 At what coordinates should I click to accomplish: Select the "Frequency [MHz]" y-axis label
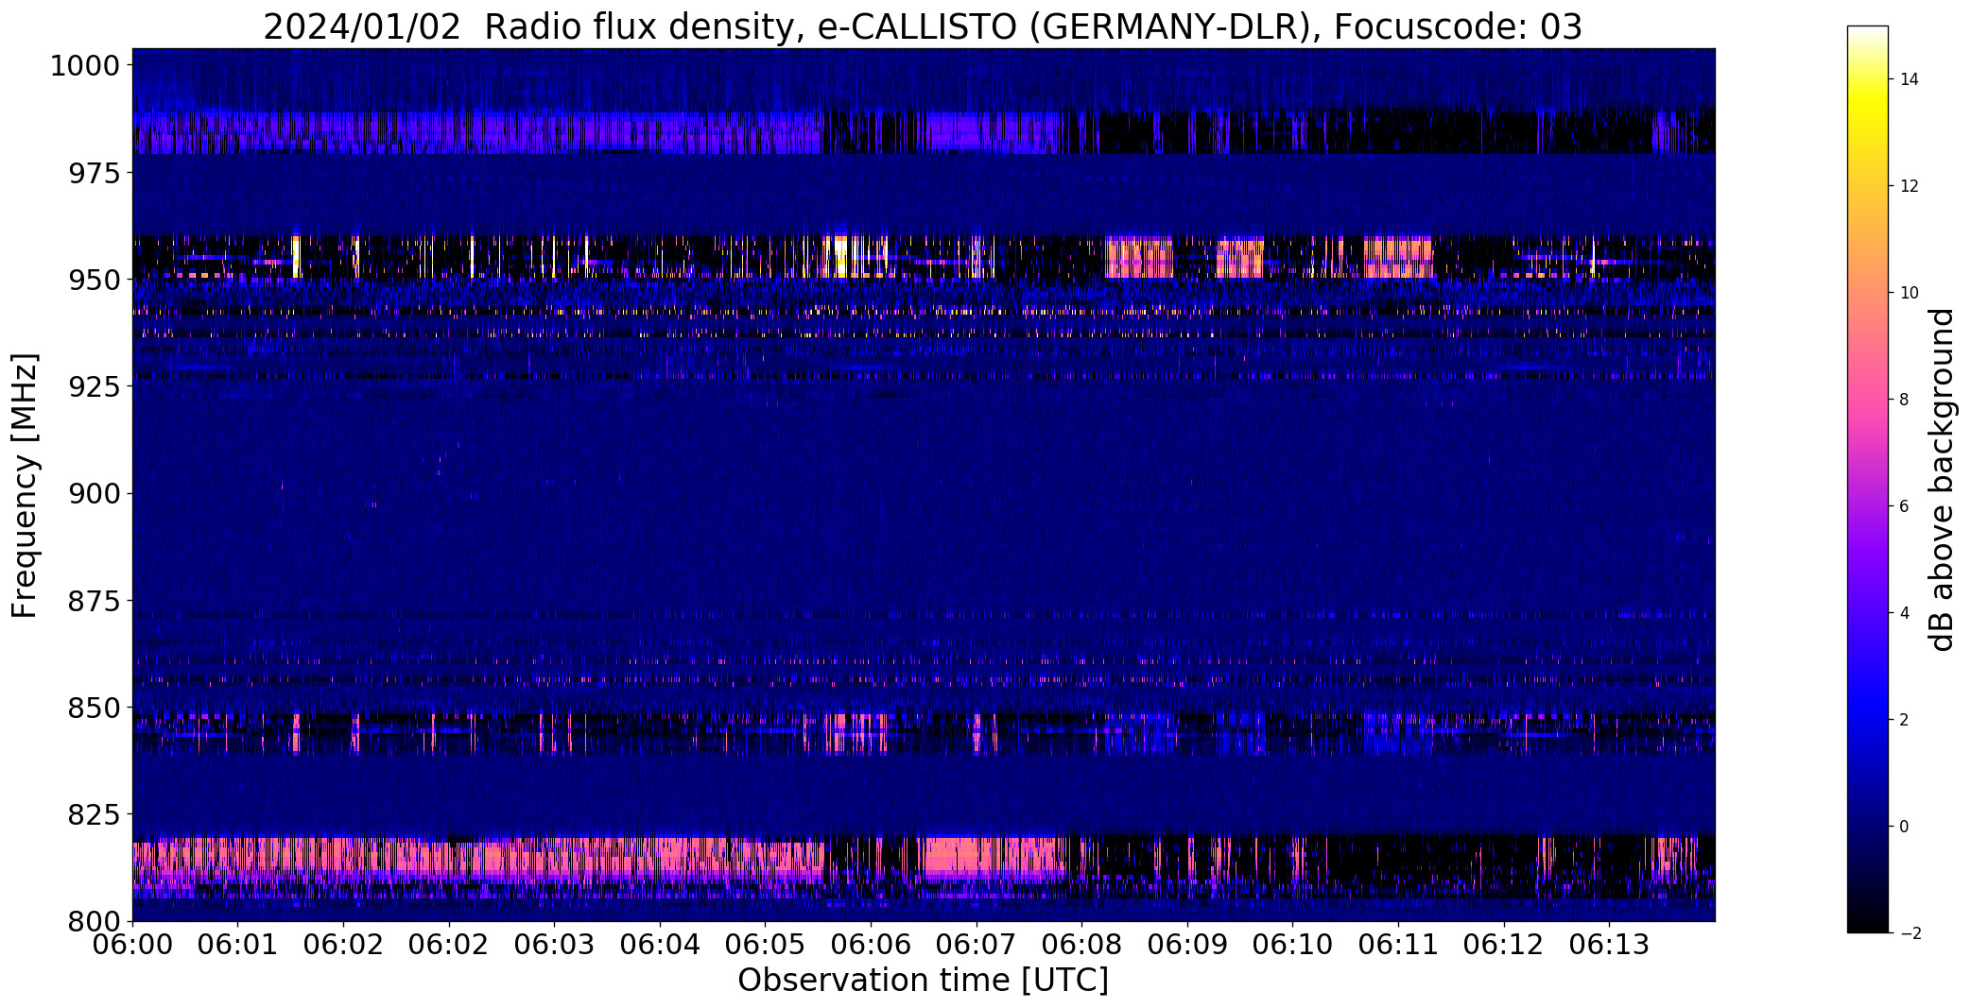(x=25, y=486)
